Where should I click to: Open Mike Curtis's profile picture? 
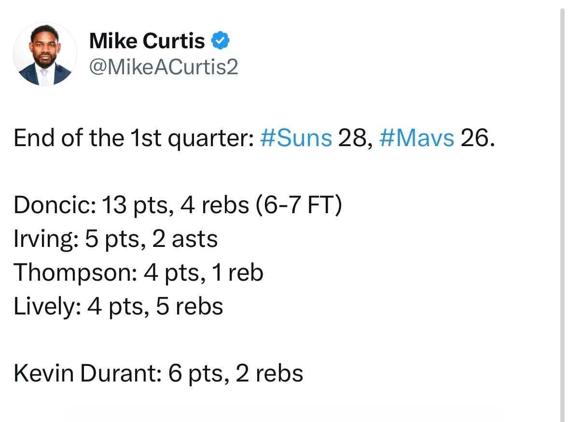(x=45, y=54)
